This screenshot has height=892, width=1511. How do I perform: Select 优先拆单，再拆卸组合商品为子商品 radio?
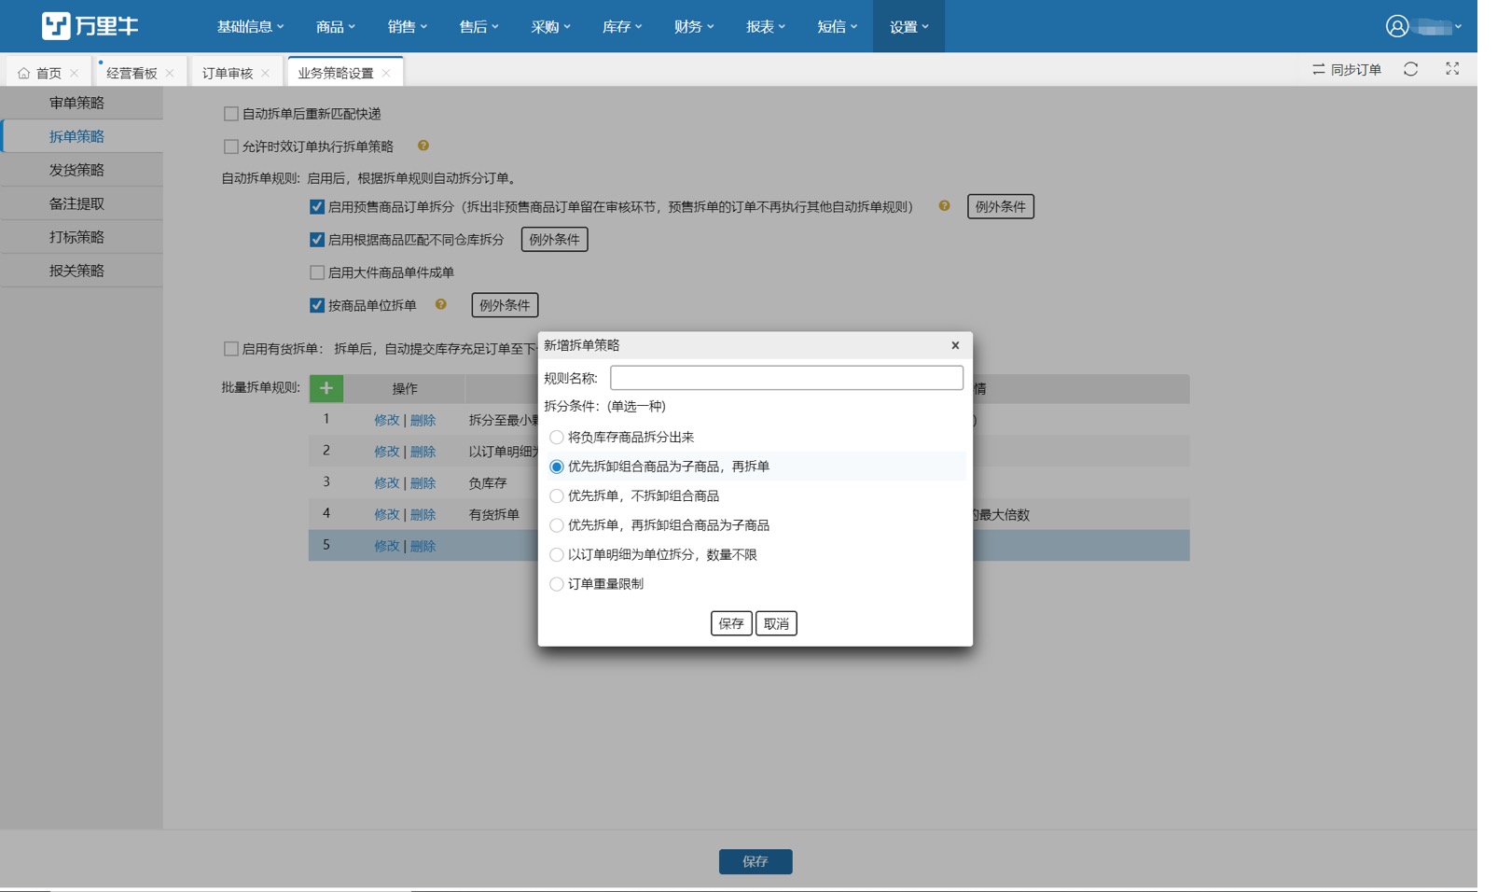[x=557, y=525]
